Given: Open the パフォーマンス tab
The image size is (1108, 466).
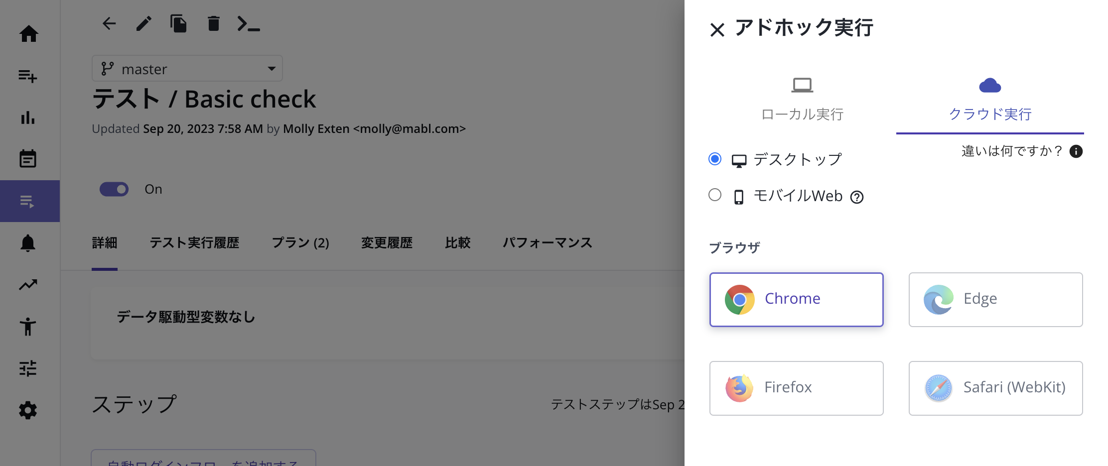Looking at the screenshot, I should click(547, 243).
